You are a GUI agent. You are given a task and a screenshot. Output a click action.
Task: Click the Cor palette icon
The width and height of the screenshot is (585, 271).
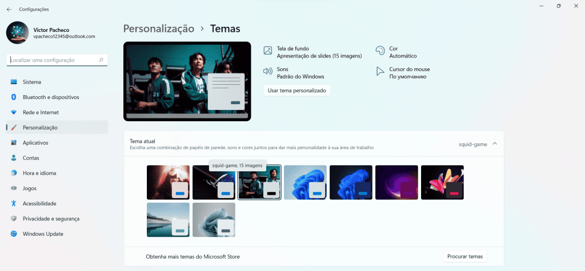[x=380, y=51]
